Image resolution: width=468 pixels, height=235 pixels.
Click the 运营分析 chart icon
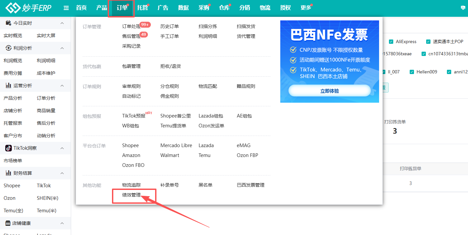tap(8, 86)
